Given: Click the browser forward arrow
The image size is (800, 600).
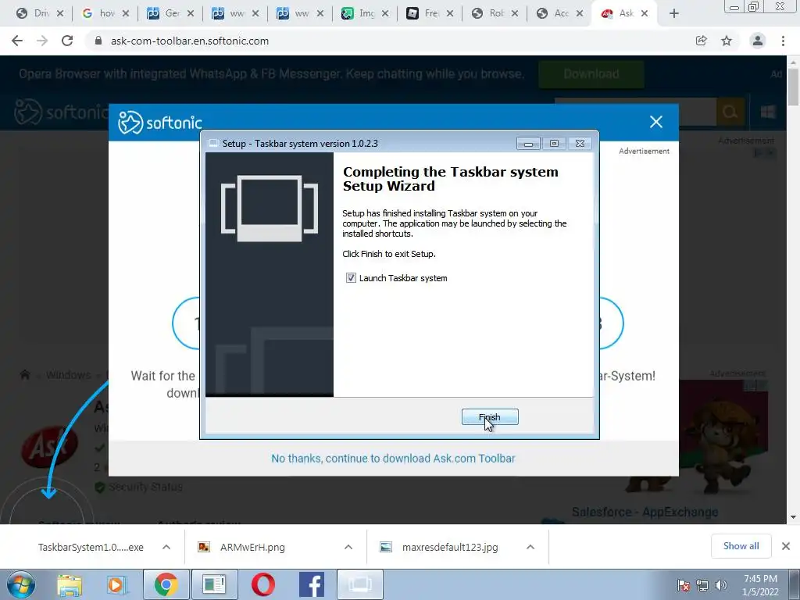Looking at the screenshot, I should tap(42, 41).
